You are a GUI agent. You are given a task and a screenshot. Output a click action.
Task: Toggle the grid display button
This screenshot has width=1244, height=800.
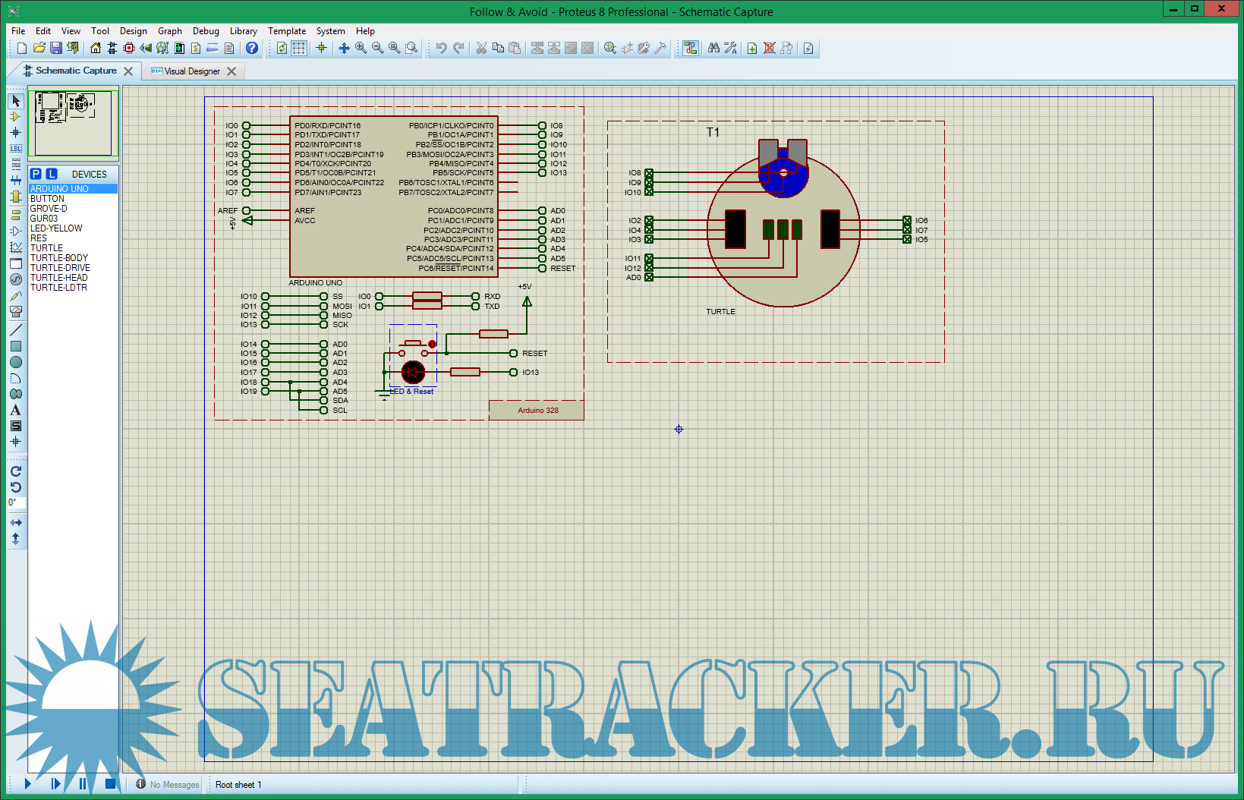[299, 48]
